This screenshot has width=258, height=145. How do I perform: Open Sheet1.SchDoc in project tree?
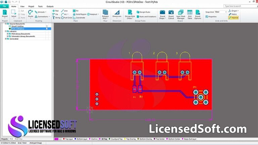(17, 26)
